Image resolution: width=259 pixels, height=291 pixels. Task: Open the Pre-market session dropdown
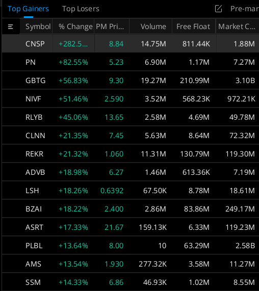(245, 9)
